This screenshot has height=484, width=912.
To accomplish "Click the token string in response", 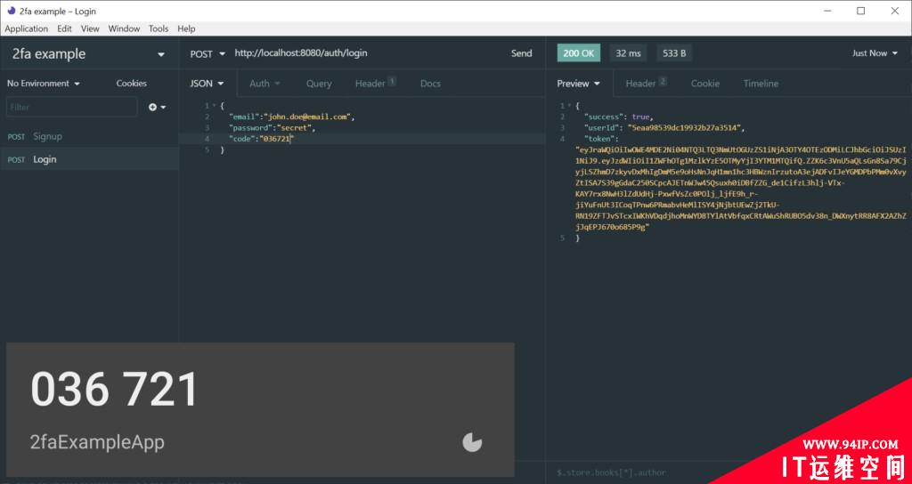I will tap(740, 189).
